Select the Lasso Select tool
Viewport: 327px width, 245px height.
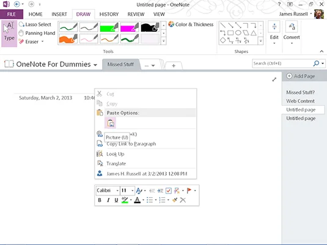(x=35, y=24)
